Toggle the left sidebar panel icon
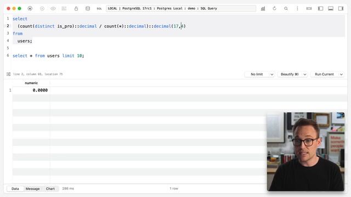The width and height of the screenshot is (351, 197). [x=320, y=9]
